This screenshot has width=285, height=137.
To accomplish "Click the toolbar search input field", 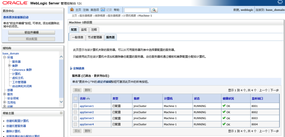I will (137, 10).
